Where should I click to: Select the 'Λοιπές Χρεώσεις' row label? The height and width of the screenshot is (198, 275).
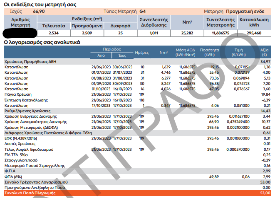pos(20,144)
